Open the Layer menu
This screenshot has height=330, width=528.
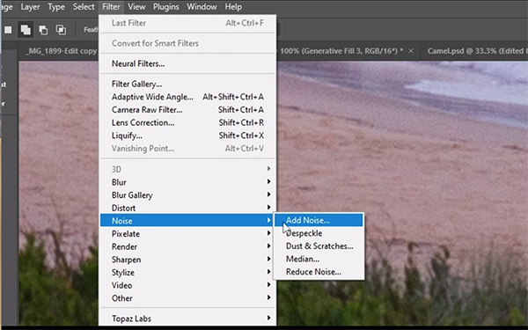(30, 7)
